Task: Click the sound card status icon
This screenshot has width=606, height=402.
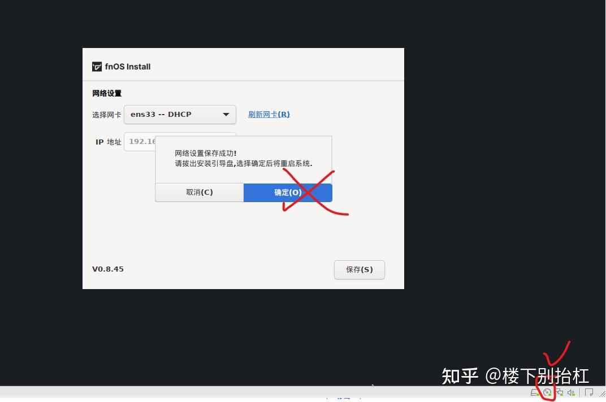Action: click(x=571, y=392)
